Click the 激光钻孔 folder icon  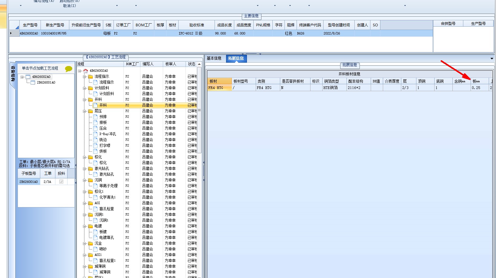[90, 168]
